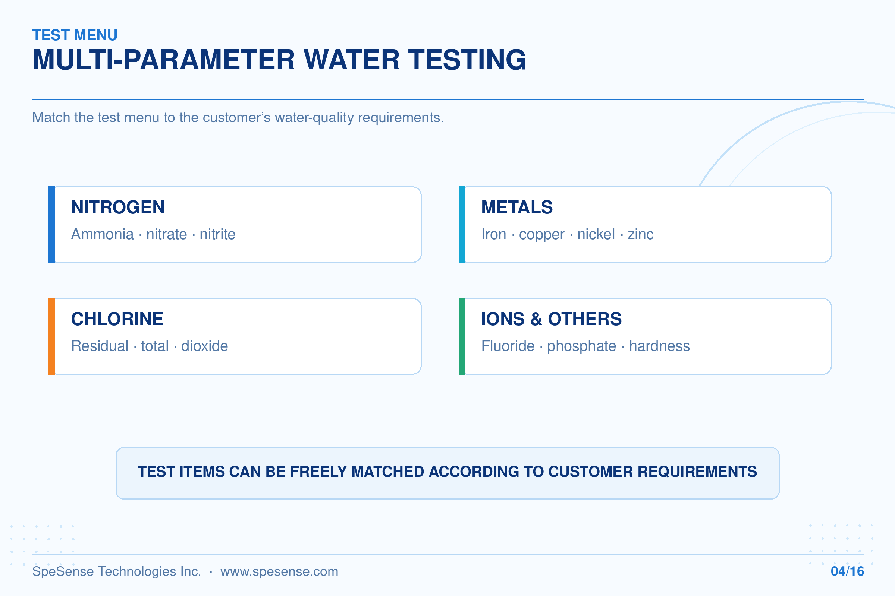
Task: Select the TEST MENU label
Action: (x=75, y=35)
